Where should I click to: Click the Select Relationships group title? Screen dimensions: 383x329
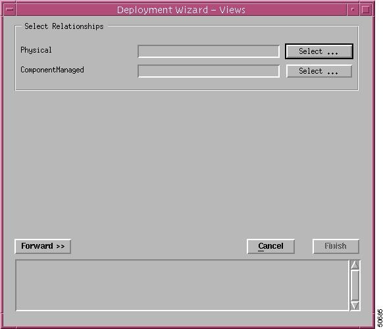(x=64, y=26)
